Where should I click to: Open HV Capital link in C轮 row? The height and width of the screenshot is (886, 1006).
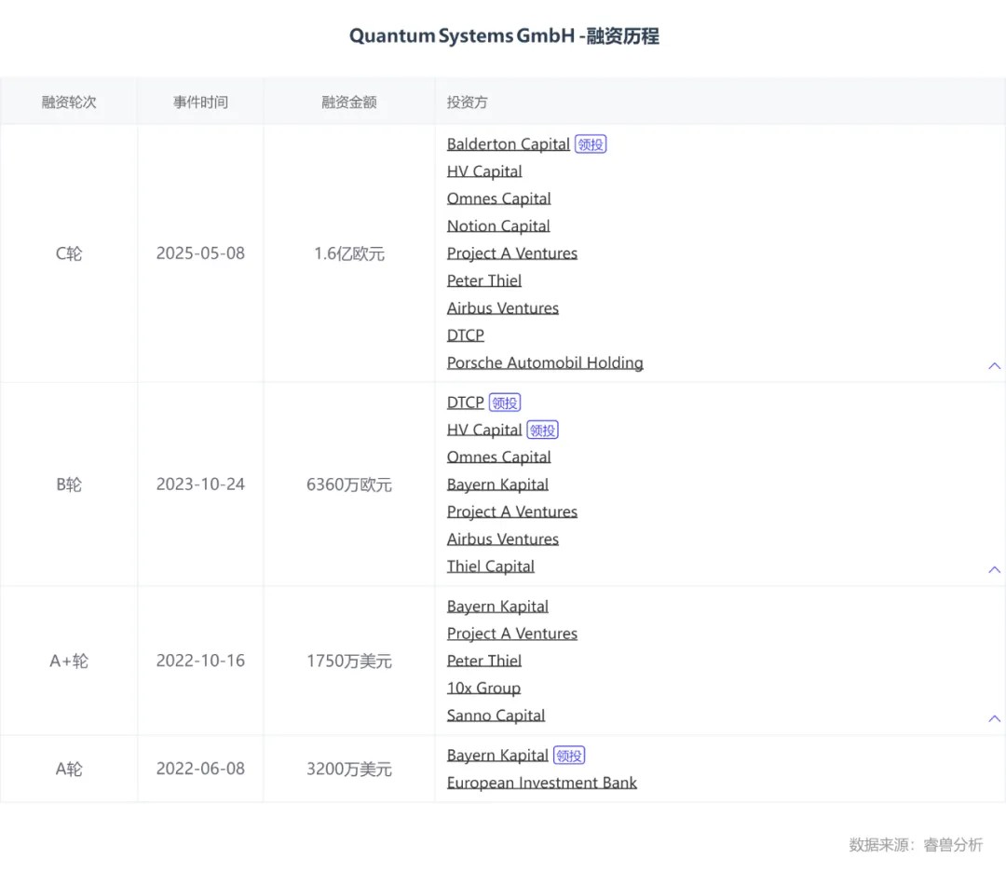[484, 171]
